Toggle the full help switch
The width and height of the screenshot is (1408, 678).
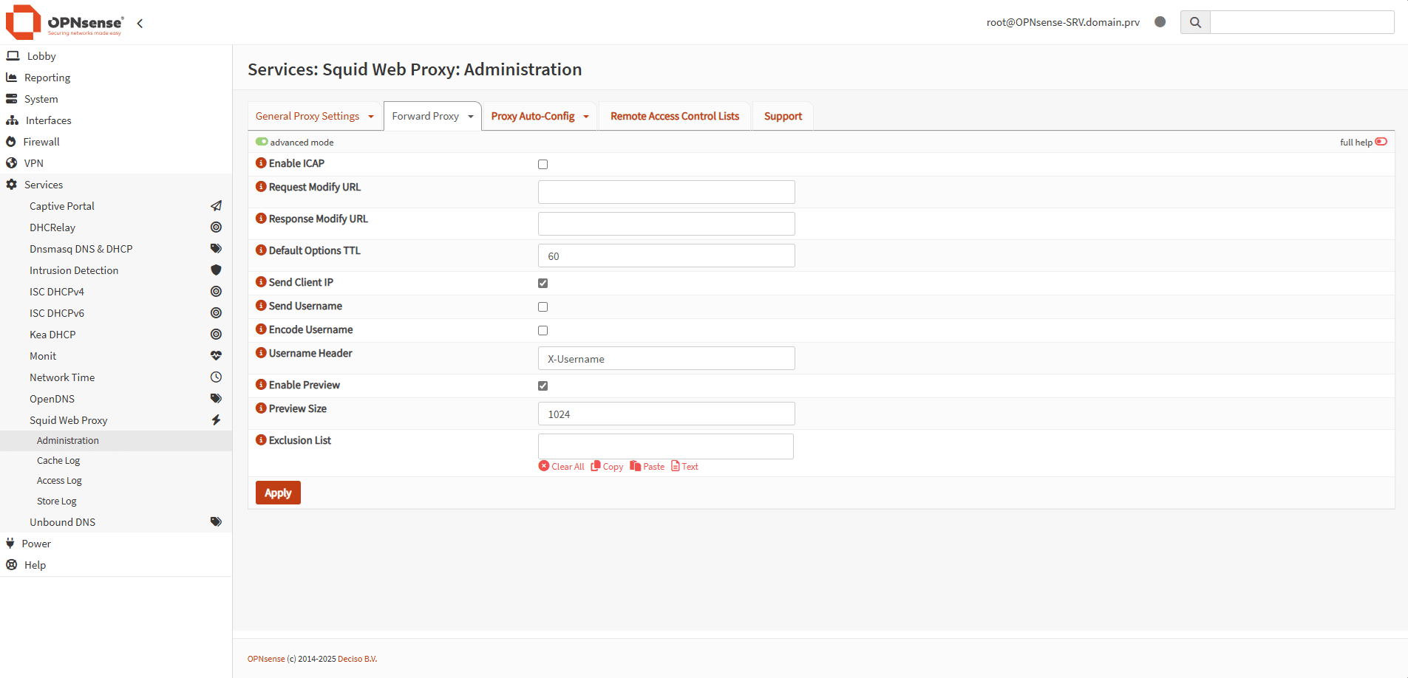(1381, 142)
